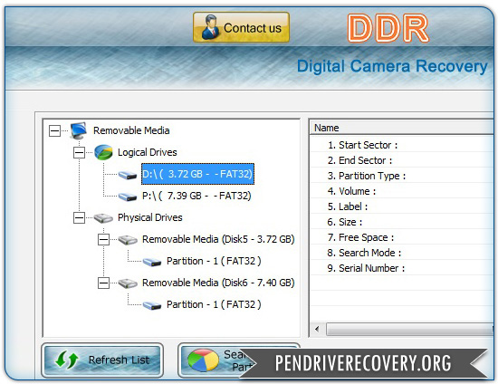498x384 pixels.
Task: Click the '5. Label :' row
Action: tap(401, 206)
